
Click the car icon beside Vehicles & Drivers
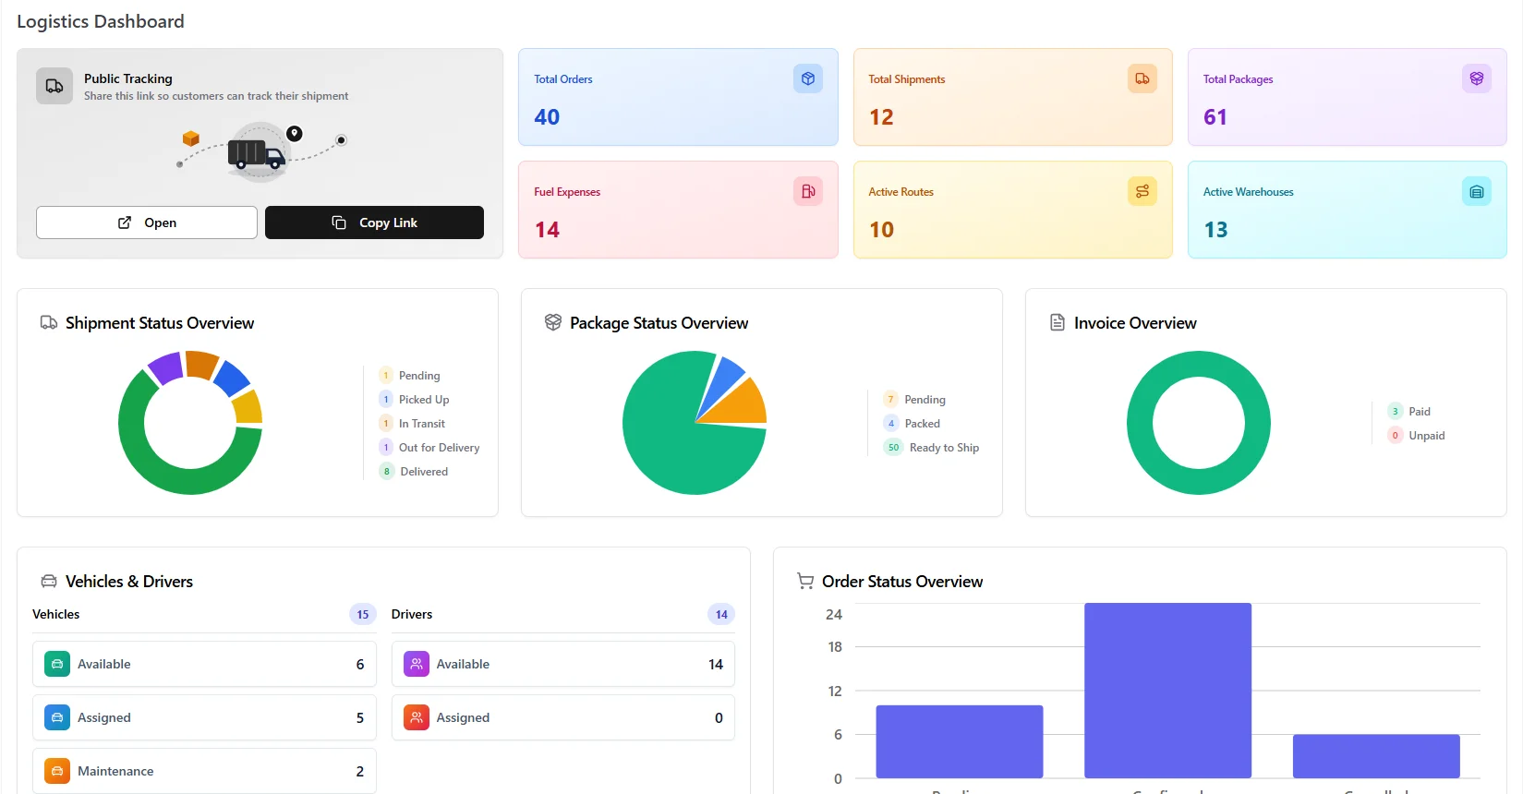tap(49, 581)
